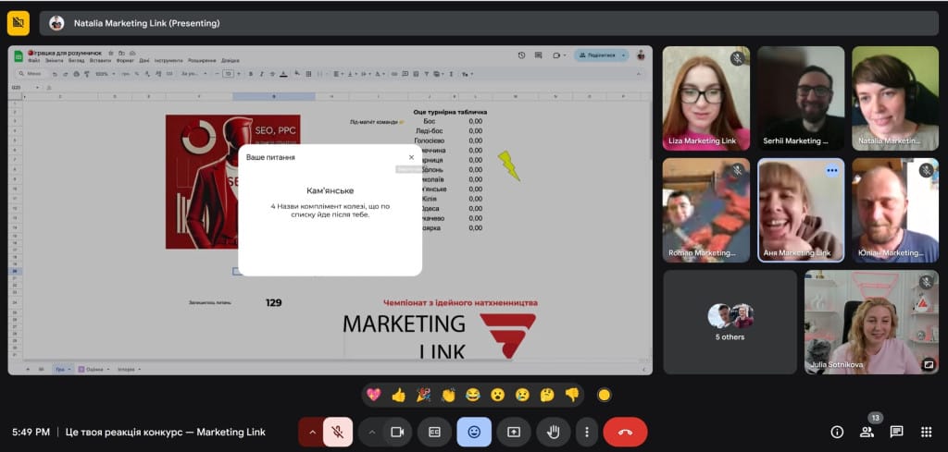Toggle the camera on or off
This screenshot has width=948, height=452.
click(398, 432)
